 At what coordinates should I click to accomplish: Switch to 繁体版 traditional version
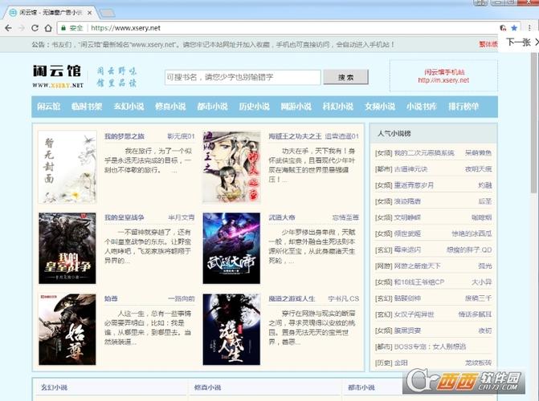[488, 44]
